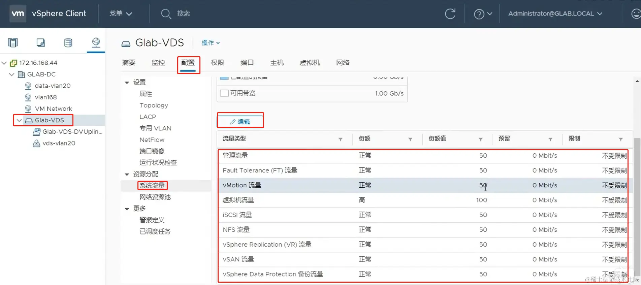Open the help question mark menu
This screenshot has width=641, height=285.
coord(483,14)
